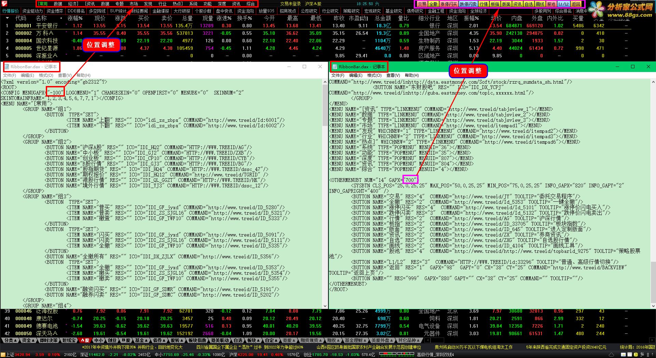The width and height of the screenshot is (656, 358).
Task: Open 格式(O) menu in right Notepad window
Action: (374, 75)
